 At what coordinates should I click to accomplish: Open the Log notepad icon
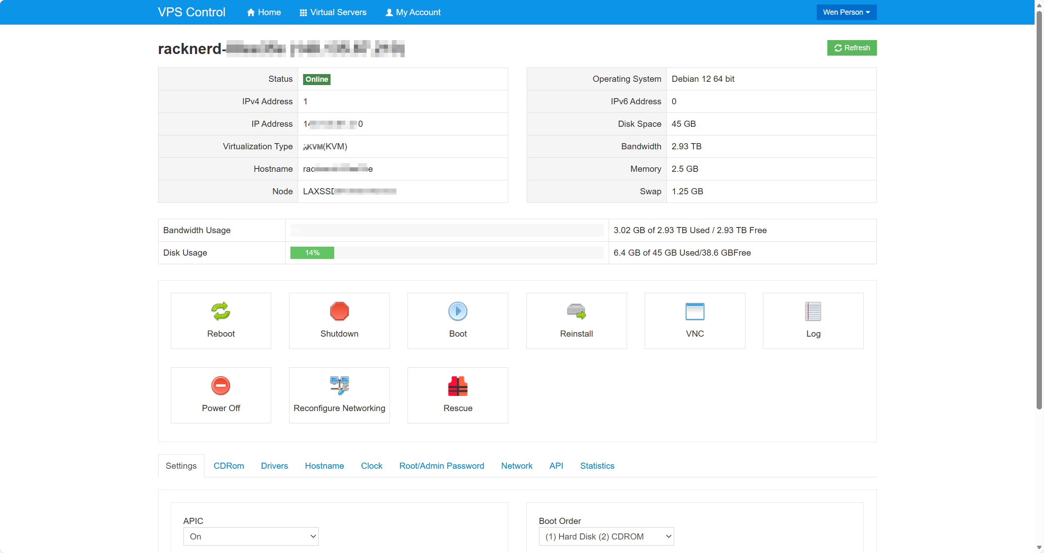pos(813,311)
